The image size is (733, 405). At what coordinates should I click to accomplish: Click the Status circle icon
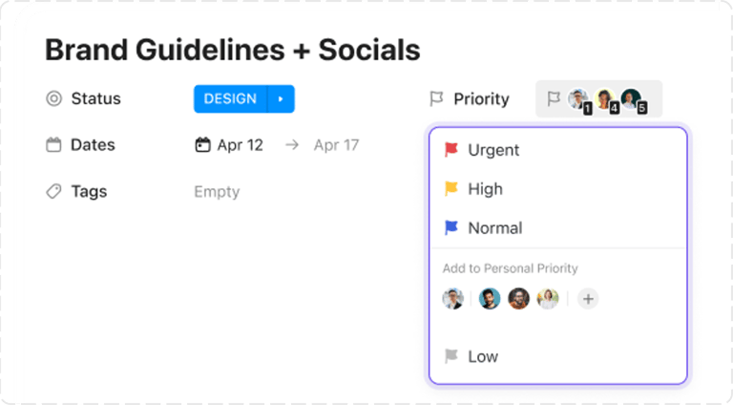(x=53, y=98)
